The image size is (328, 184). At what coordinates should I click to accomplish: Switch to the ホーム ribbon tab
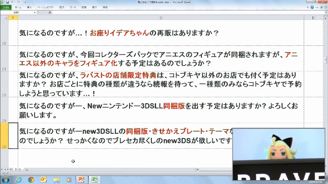pos(18,7)
